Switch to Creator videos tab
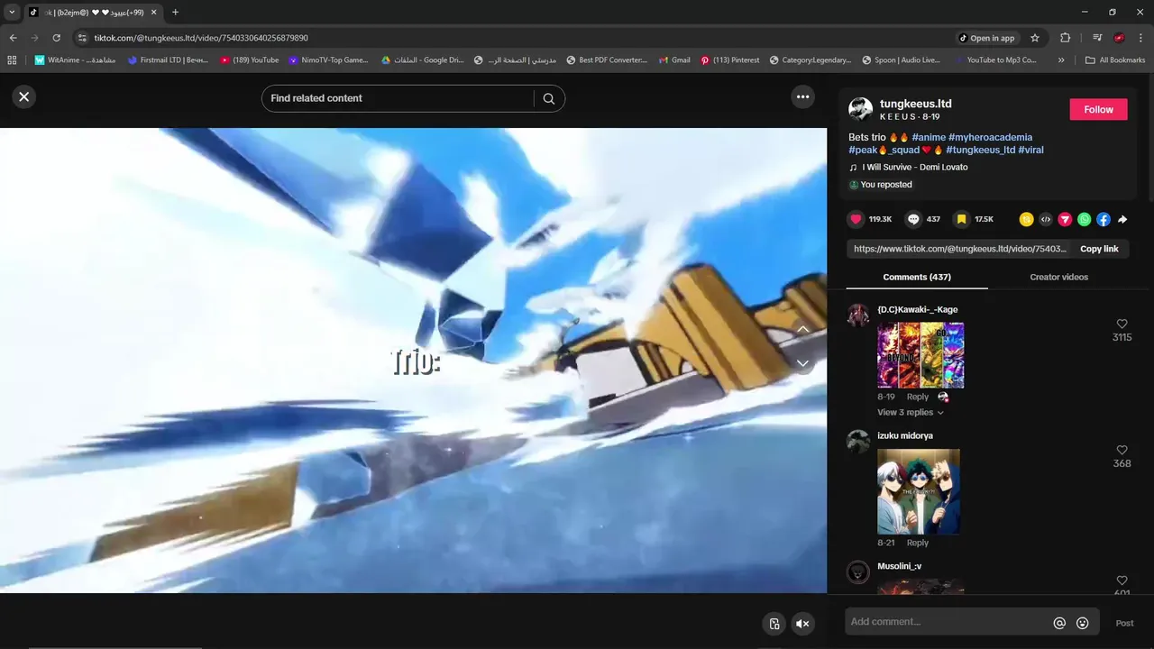1154x649 pixels. tap(1058, 277)
